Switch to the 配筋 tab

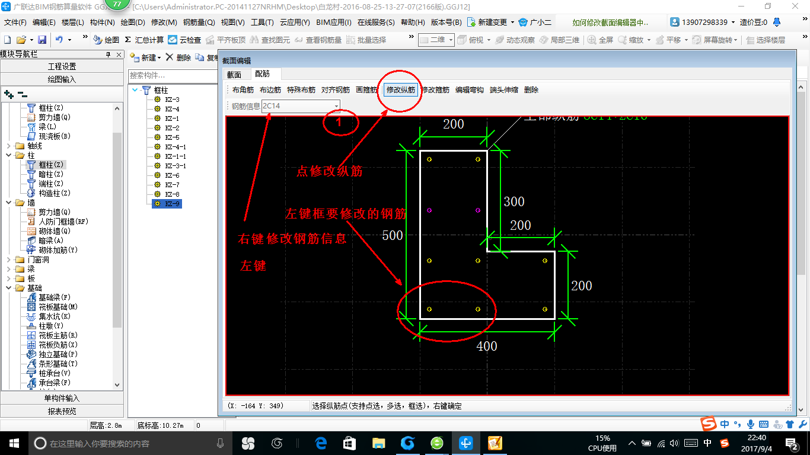click(x=262, y=74)
